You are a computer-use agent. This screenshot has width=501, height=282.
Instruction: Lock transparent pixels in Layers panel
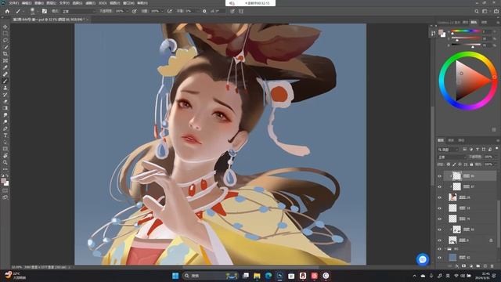(449, 164)
